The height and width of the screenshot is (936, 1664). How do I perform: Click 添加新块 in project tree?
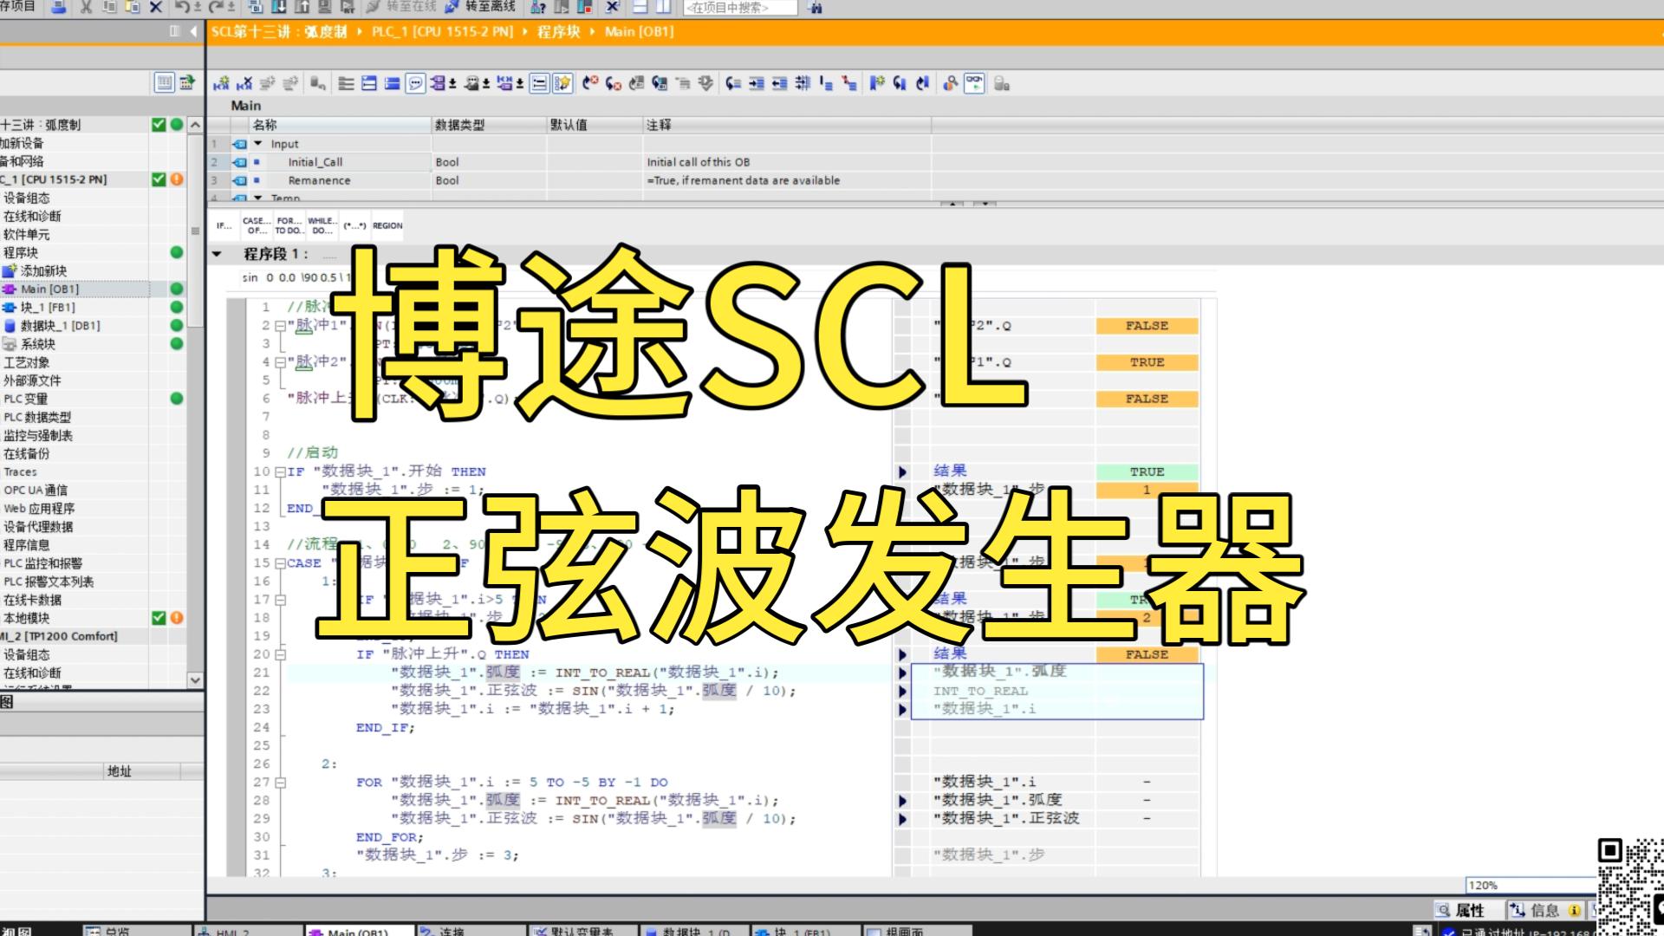(x=43, y=271)
